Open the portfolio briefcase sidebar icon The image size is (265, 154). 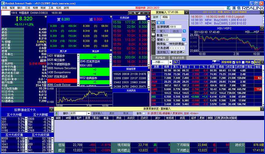pos(153,28)
